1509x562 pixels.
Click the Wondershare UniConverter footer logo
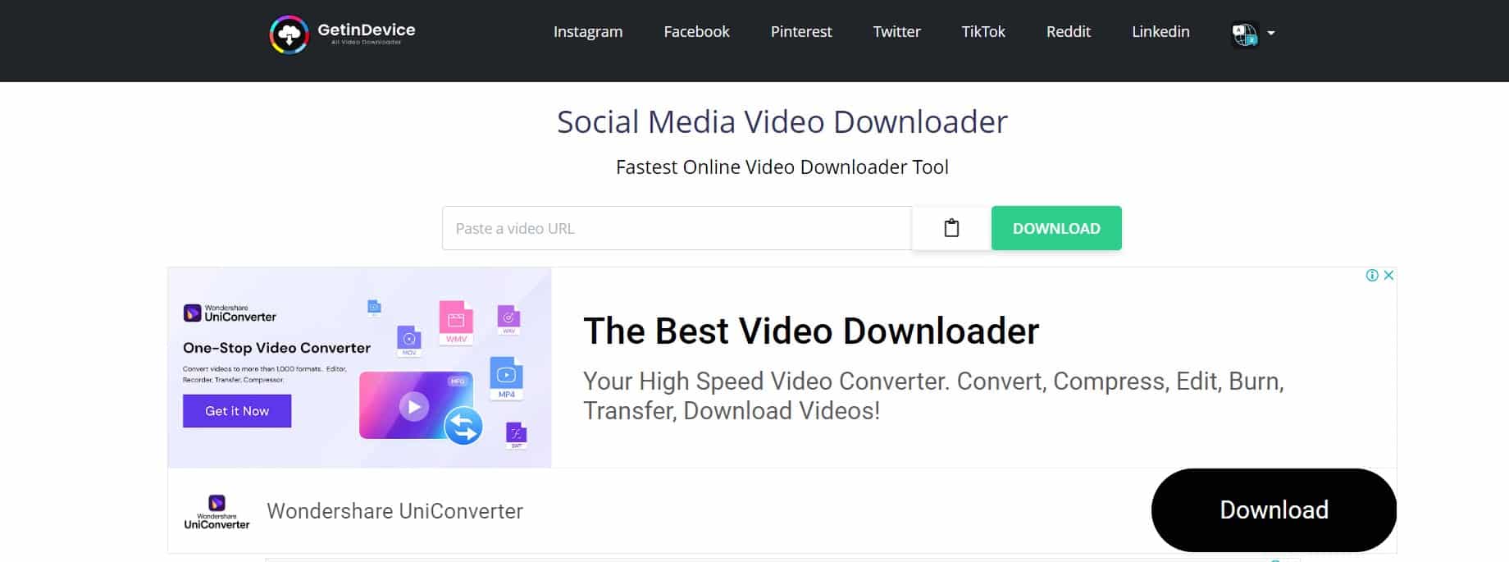(x=217, y=511)
